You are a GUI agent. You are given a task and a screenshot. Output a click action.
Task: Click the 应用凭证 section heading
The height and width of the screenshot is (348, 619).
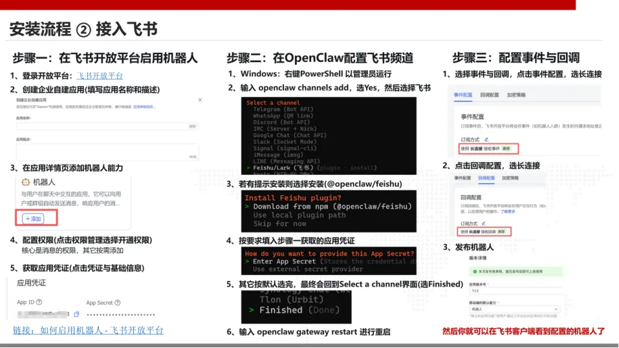point(31,283)
